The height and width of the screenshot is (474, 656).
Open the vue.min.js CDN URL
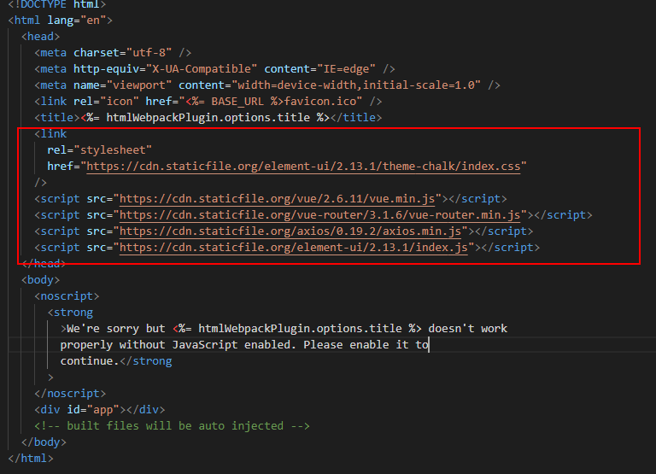point(277,199)
